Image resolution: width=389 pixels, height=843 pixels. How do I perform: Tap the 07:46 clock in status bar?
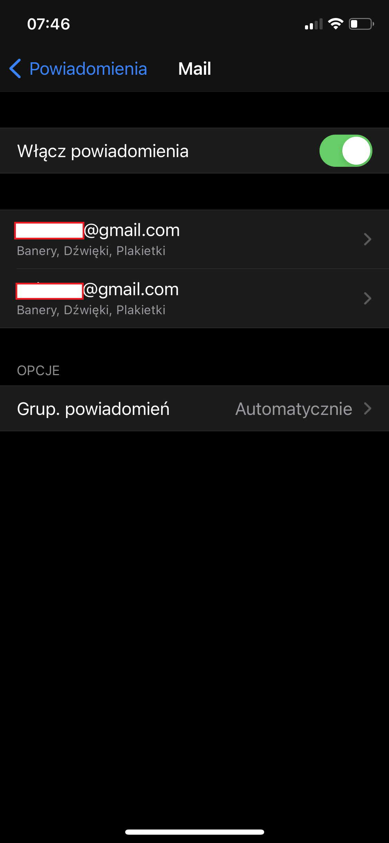[49, 24]
